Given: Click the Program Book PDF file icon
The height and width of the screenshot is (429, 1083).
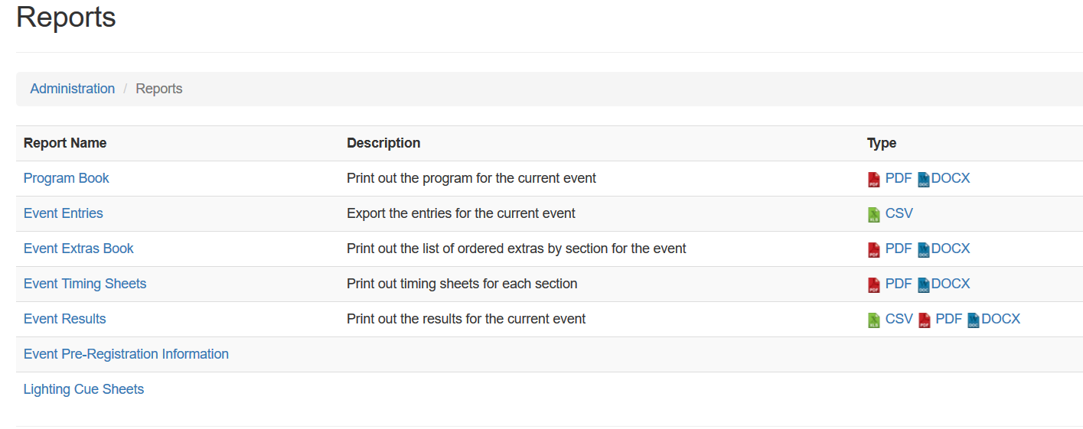Looking at the screenshot, I should pos(873,180).
